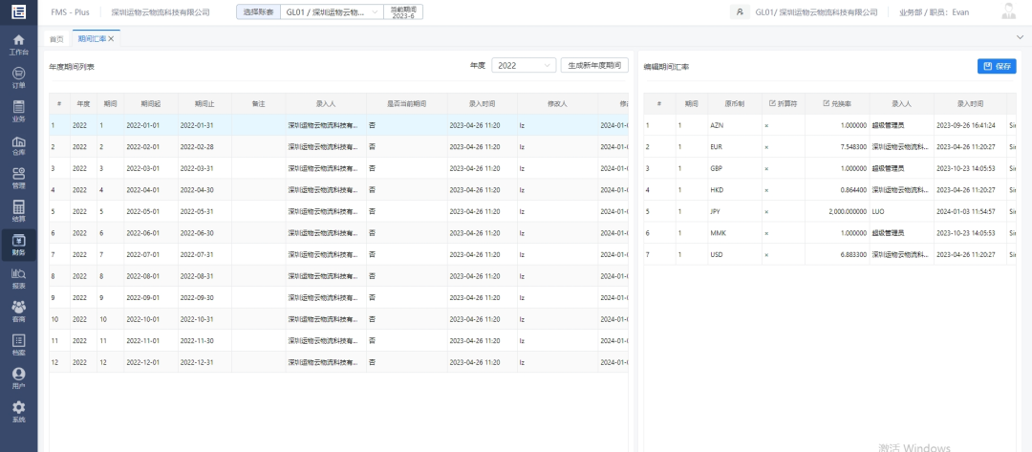Image resolution: width=1032 pixels, height=452 pixels.
Task: Expand the tab list chevron at right
Action: (1021, 37)
